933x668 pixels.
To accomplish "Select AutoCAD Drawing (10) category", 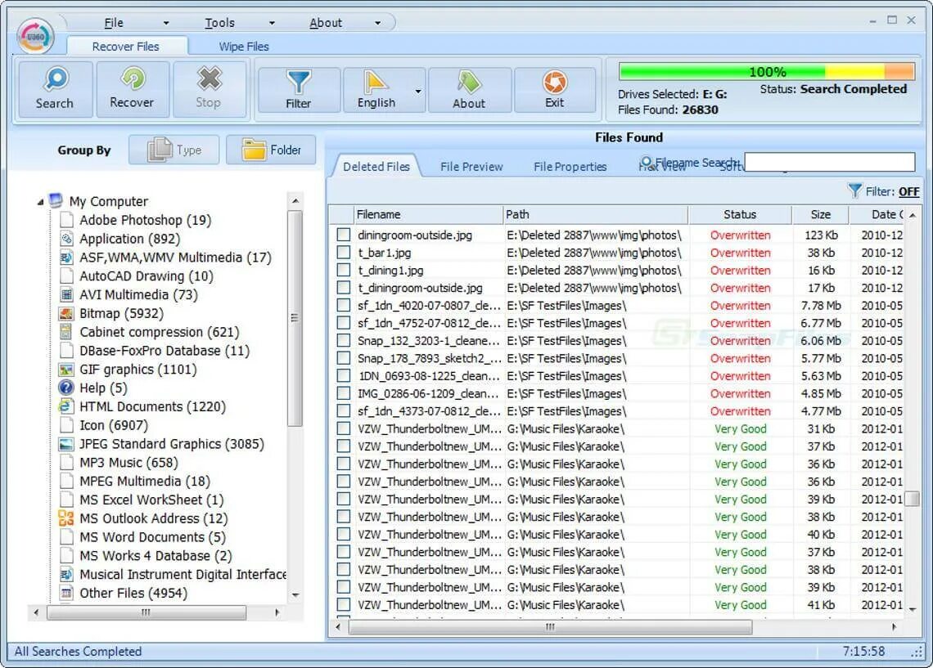I will 146,276.
